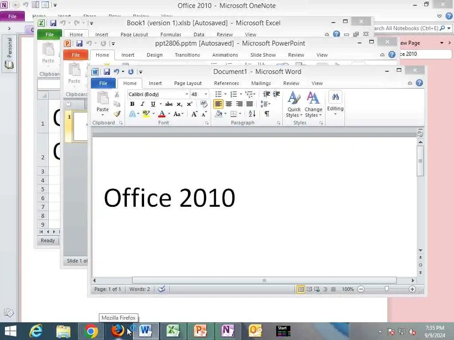The width and height of the screenshot is (454, 340).
Task: Open Google Chrome from the taskbar
Action: click(91, 331)
